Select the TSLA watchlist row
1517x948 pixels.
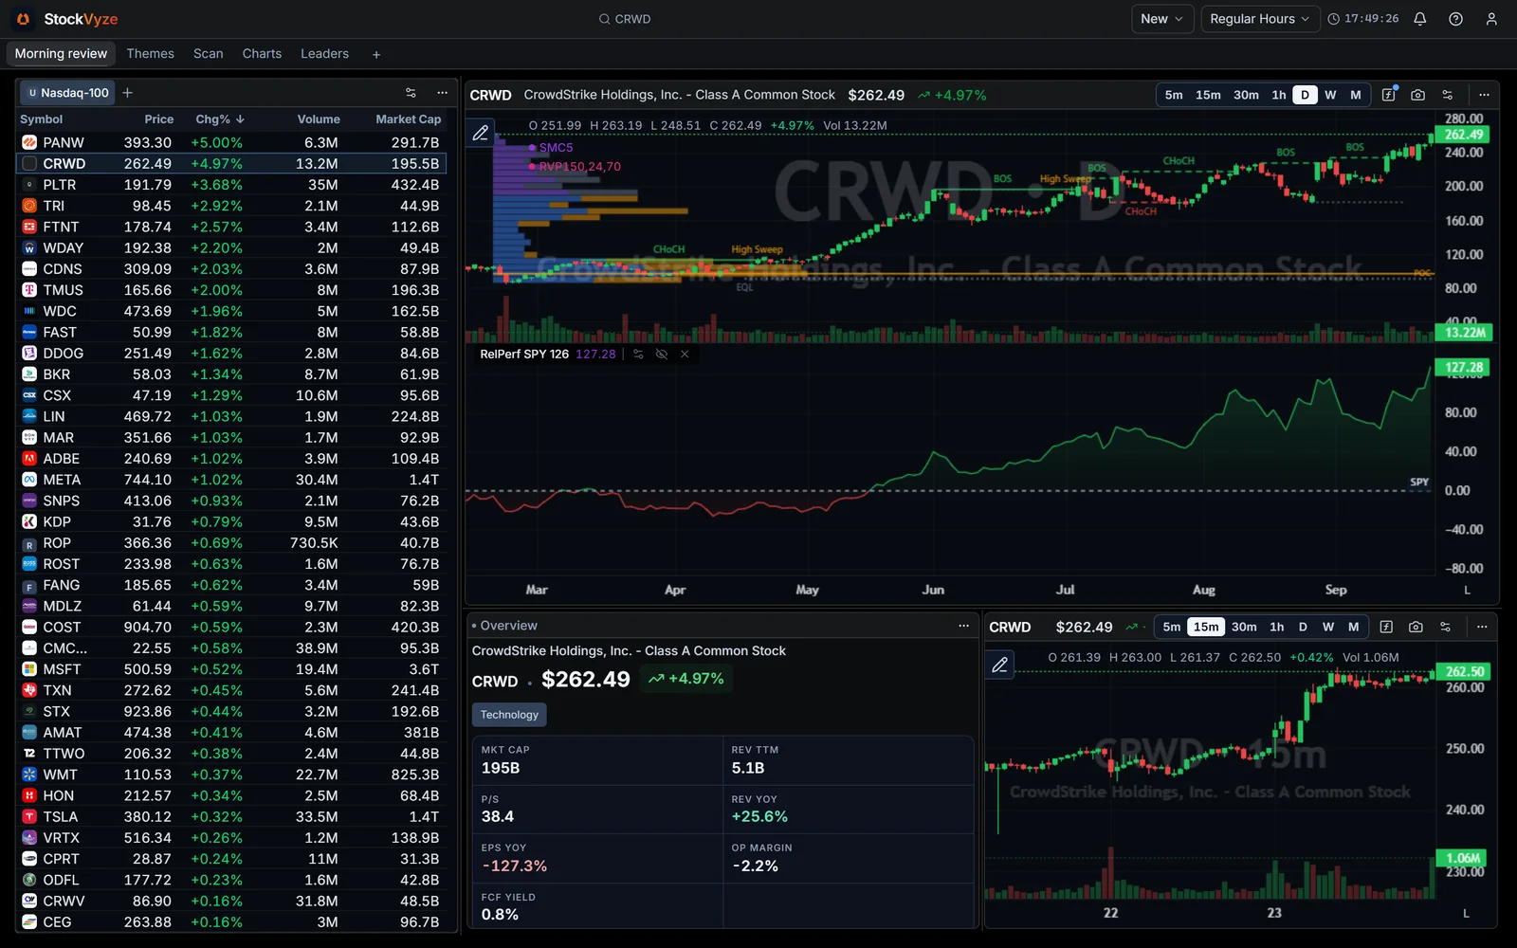click(231, 817)
